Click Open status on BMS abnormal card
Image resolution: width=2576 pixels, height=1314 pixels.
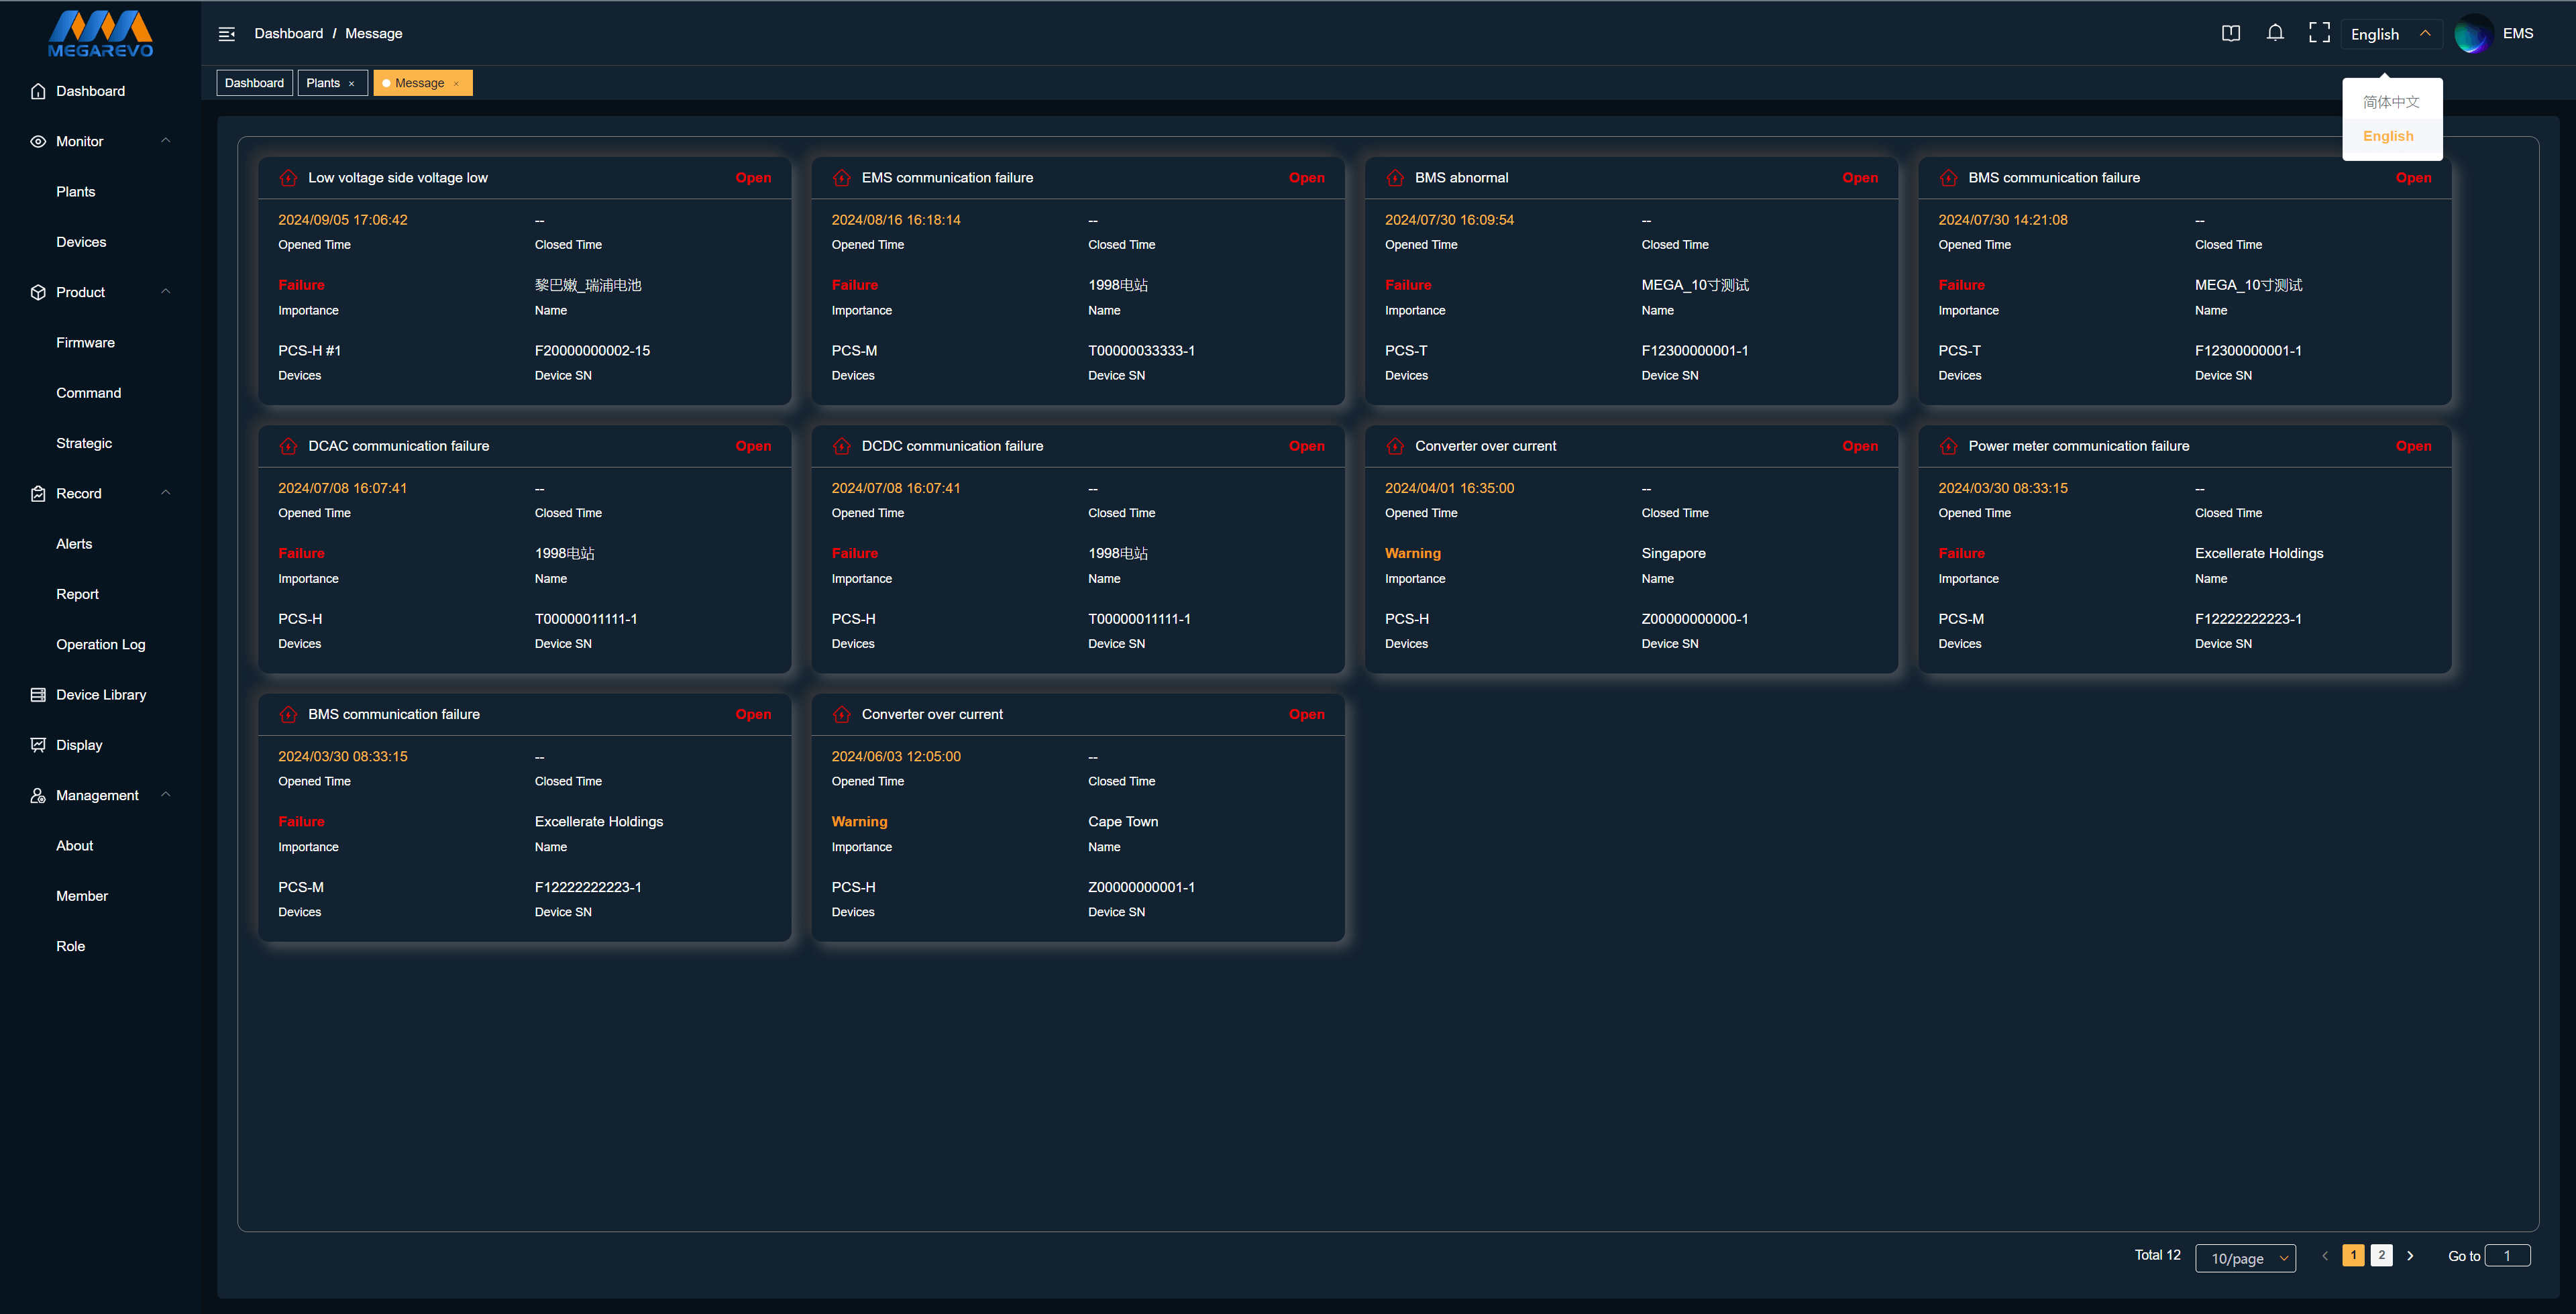tap(1860, 178)
